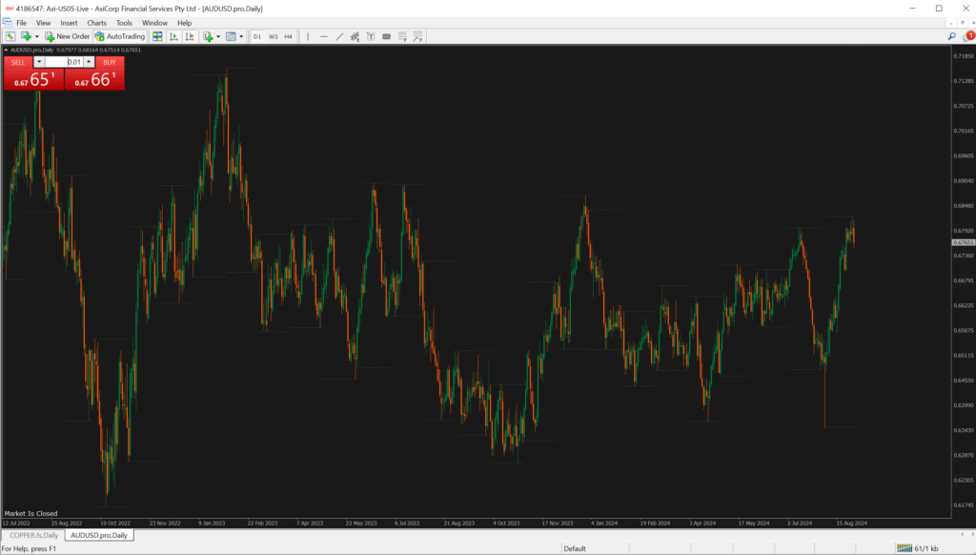Click the 15 Aug 2024 date label
The height and width of the screenshot is (555, 976).
[851, 524]
